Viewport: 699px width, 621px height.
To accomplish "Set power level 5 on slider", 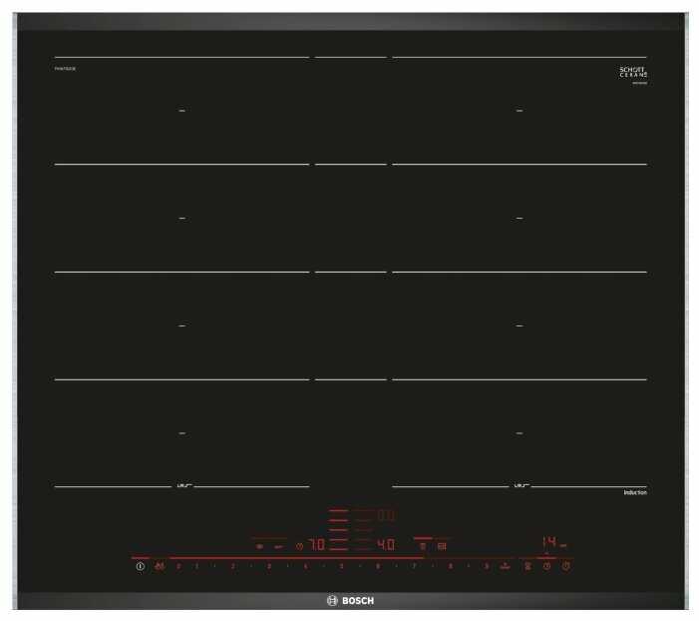I will click(x=341, y=566).
